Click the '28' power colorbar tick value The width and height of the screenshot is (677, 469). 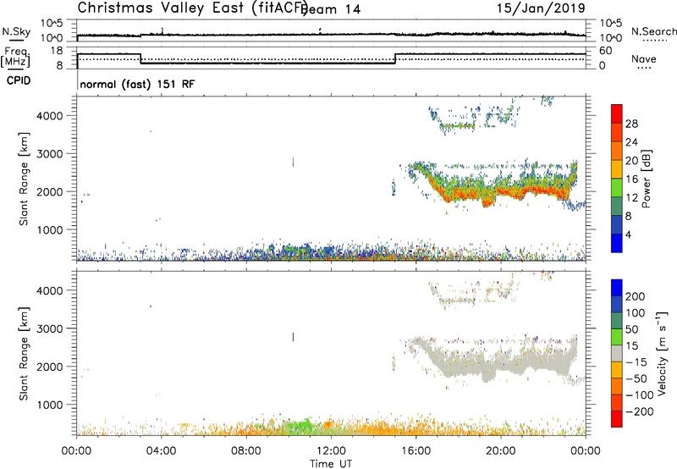(631, 124)
